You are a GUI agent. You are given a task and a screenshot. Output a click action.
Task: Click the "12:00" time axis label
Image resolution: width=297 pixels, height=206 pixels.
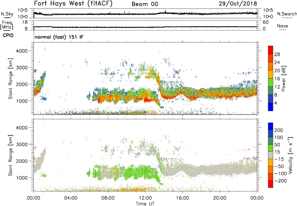click(x=145, y=198)
